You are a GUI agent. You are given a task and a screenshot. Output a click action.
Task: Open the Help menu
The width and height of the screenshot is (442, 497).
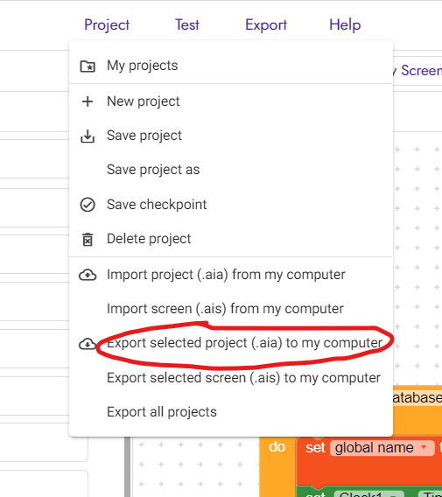point(345,24)
